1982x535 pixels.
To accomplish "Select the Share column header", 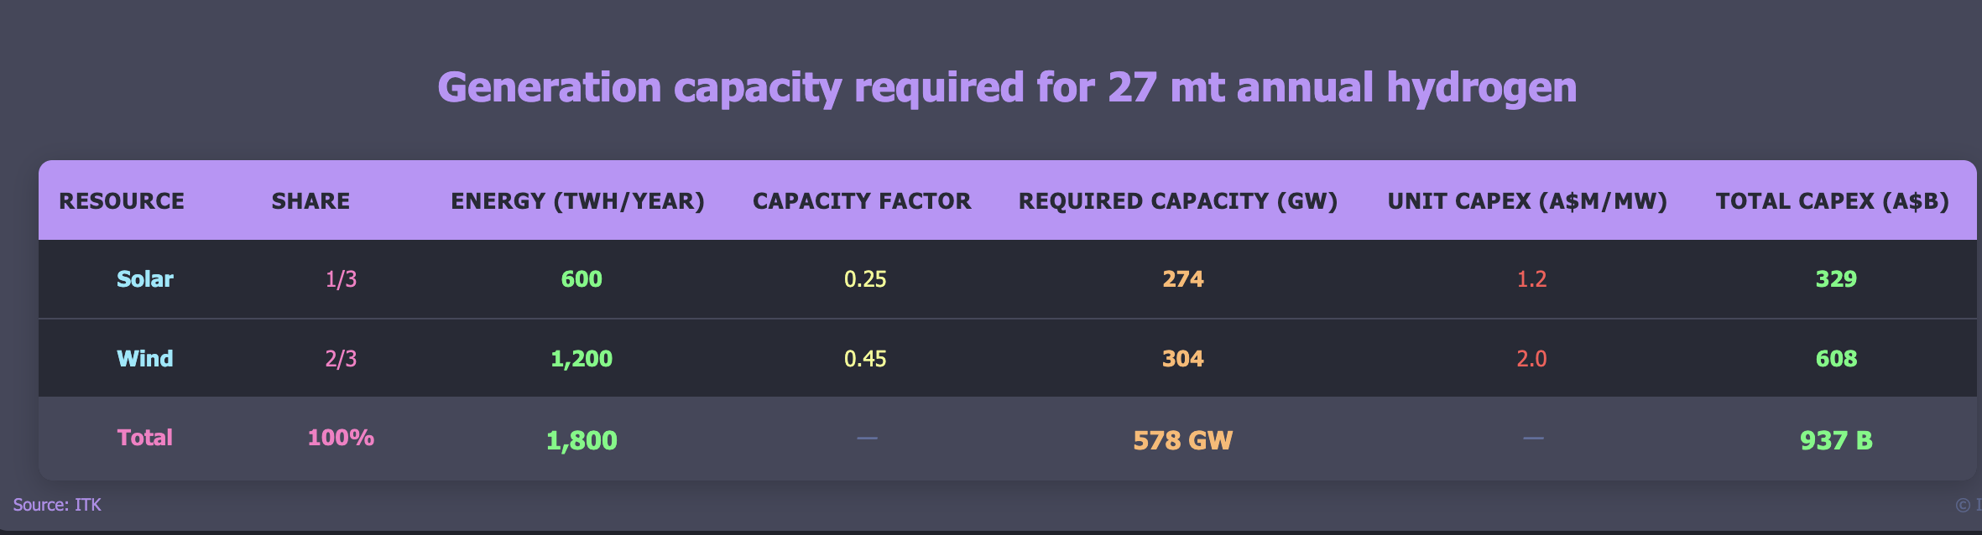I will pyautogui.click(x=310, y=201).
